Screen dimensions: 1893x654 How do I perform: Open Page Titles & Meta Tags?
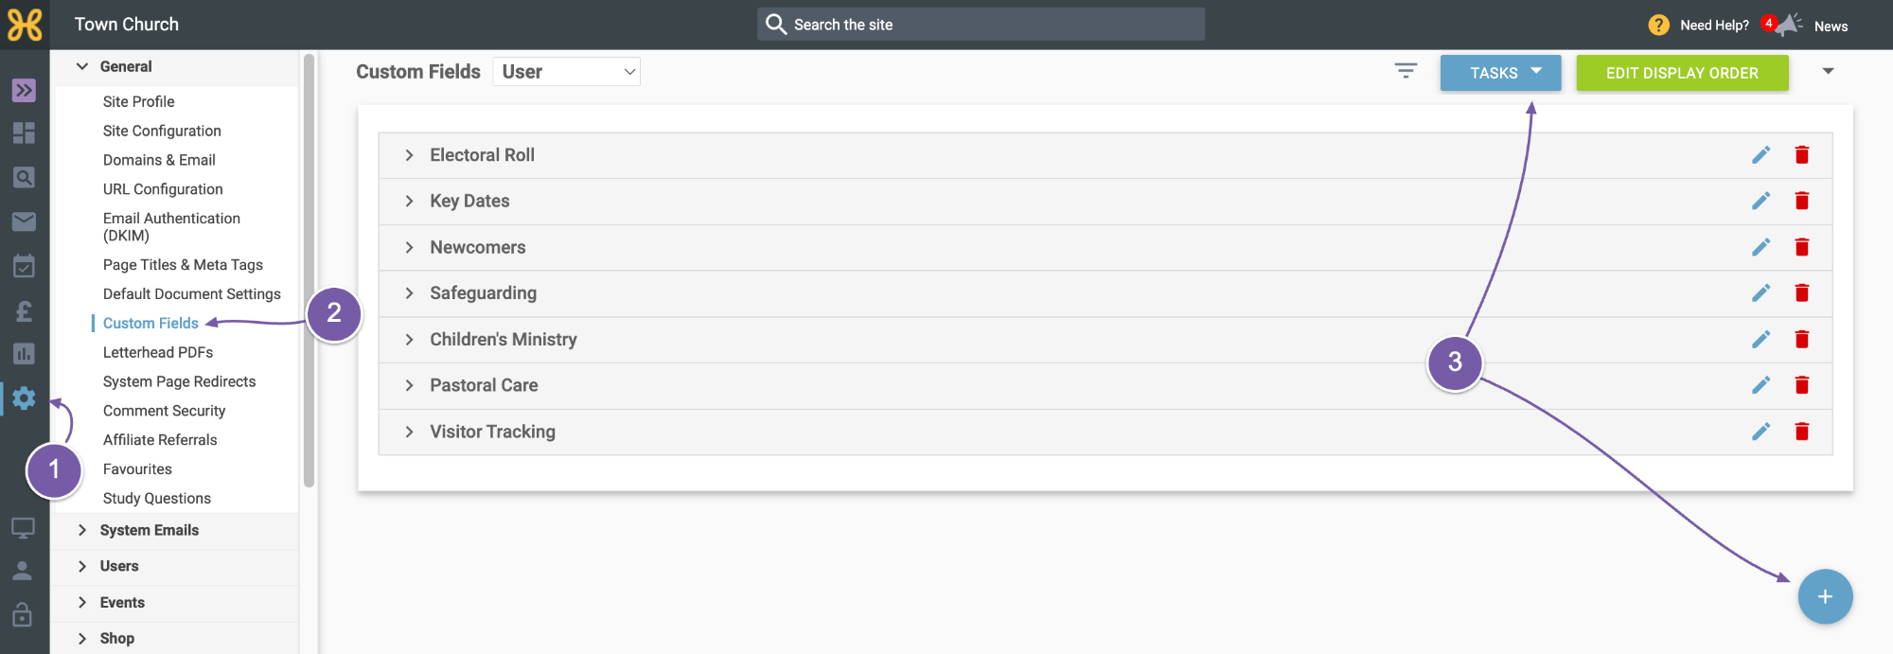183,265
